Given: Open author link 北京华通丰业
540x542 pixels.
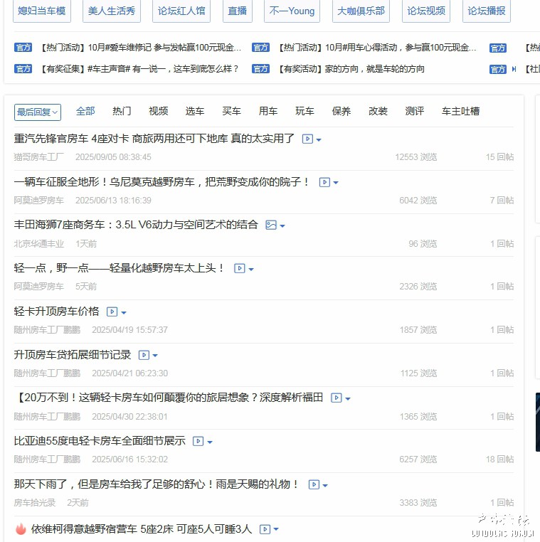Looking at the screenshot, I should pos(39,244).
